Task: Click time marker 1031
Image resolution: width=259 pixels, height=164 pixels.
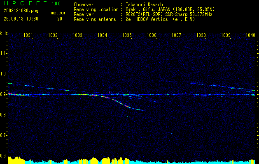Action: click(28, 35)
